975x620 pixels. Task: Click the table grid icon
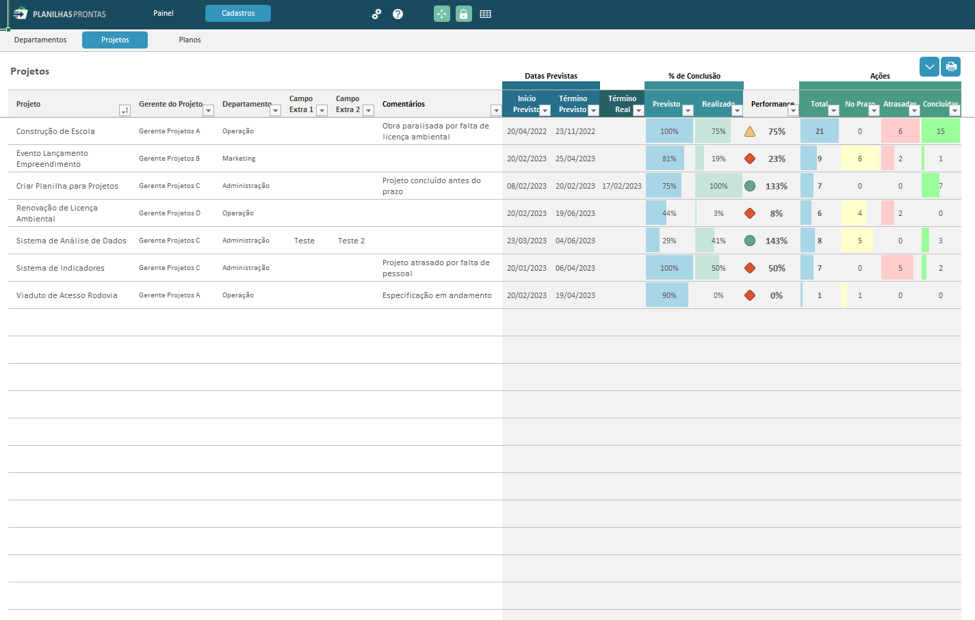click(485, 14)
